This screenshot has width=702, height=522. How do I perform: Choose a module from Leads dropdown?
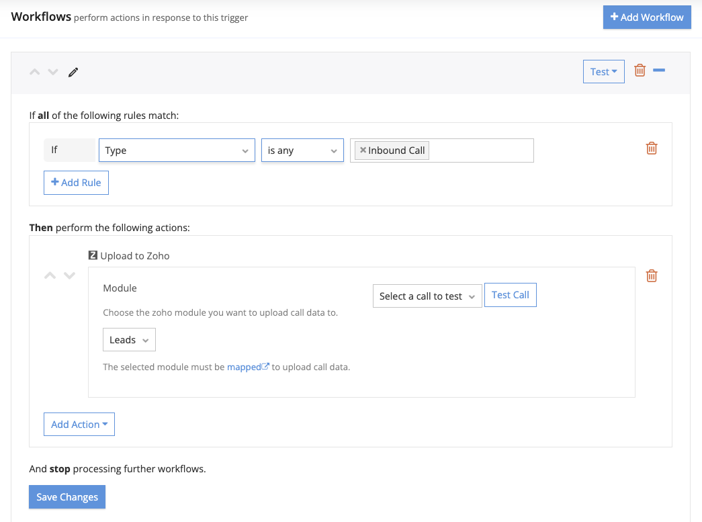click(x=129, y=340)
